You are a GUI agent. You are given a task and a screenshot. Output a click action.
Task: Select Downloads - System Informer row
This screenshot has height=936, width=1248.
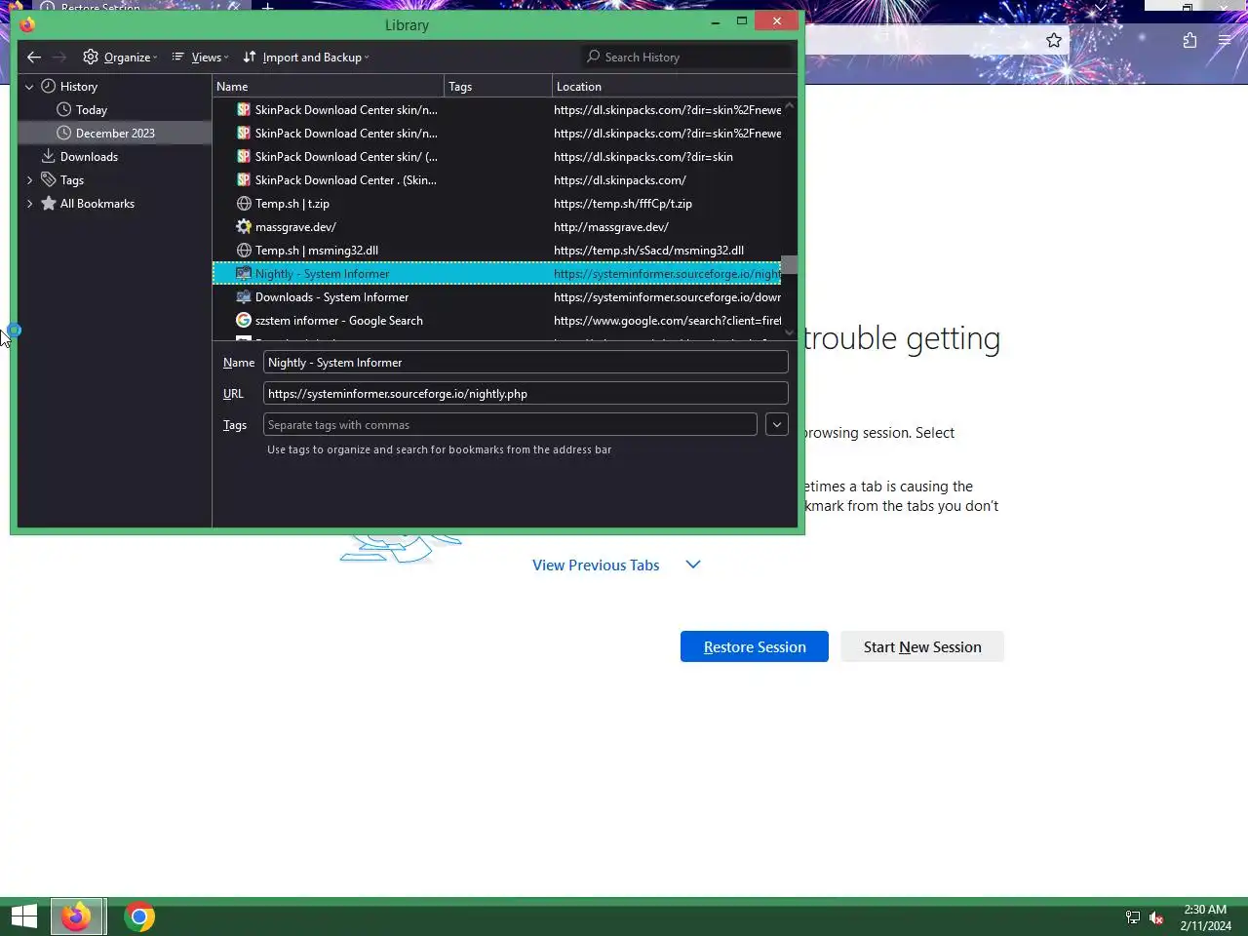pyautogui.click(x=497, y=297)
